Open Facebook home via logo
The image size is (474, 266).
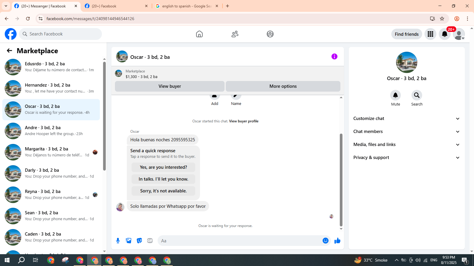point(11,34)
